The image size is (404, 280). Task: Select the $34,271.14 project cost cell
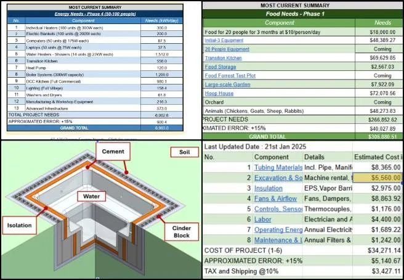click(x=377, y=250)
